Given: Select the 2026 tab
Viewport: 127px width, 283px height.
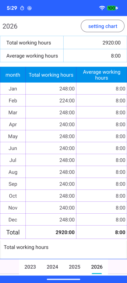Looking at the screenshot, I should coord(97,267).
